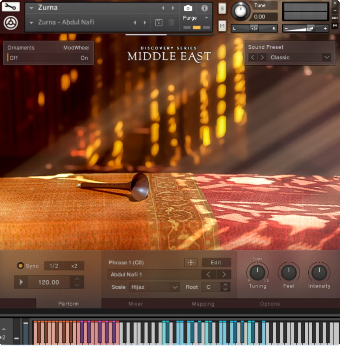Viewport: 340px width, 346px height.
Task: Open the Zurna instrument dropdown arrow
Action: point(31,8)
